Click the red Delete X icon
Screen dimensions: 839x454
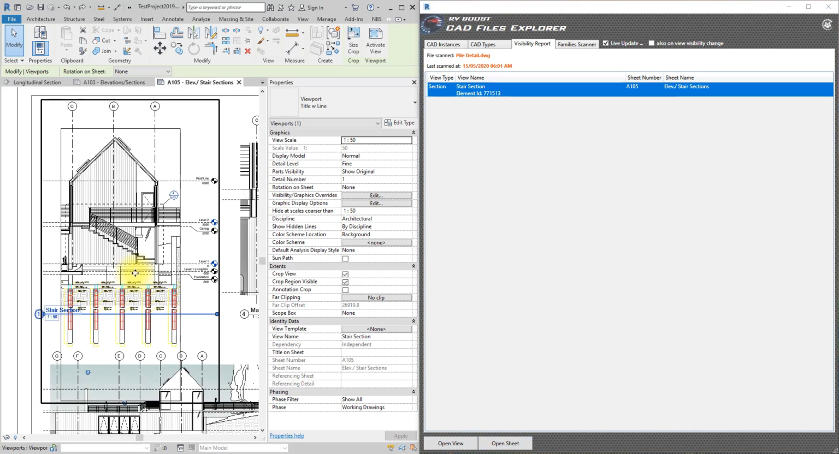pyautogui.click(x=248, y=51)
